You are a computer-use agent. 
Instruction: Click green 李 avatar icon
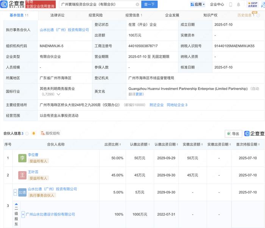click(22, 158)
